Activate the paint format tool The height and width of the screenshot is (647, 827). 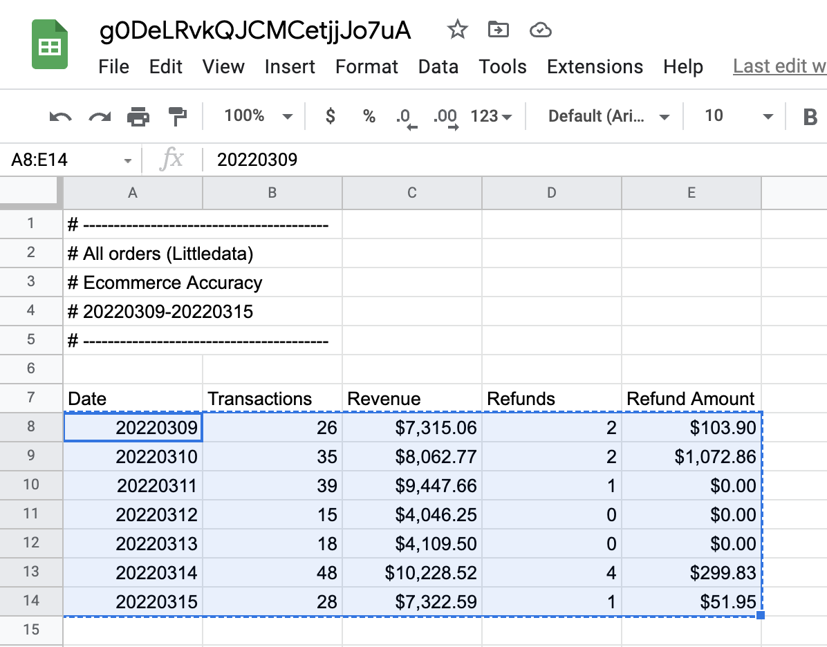178,116
